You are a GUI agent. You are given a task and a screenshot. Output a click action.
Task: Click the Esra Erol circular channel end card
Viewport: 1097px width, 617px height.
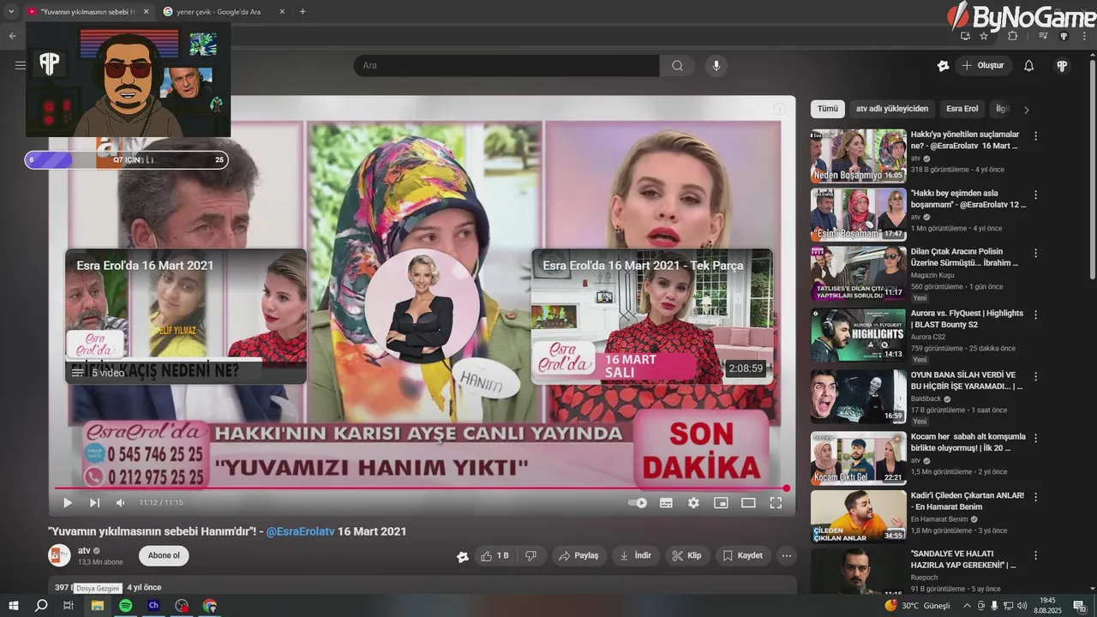pyautogui.click(x=422, y=306)
